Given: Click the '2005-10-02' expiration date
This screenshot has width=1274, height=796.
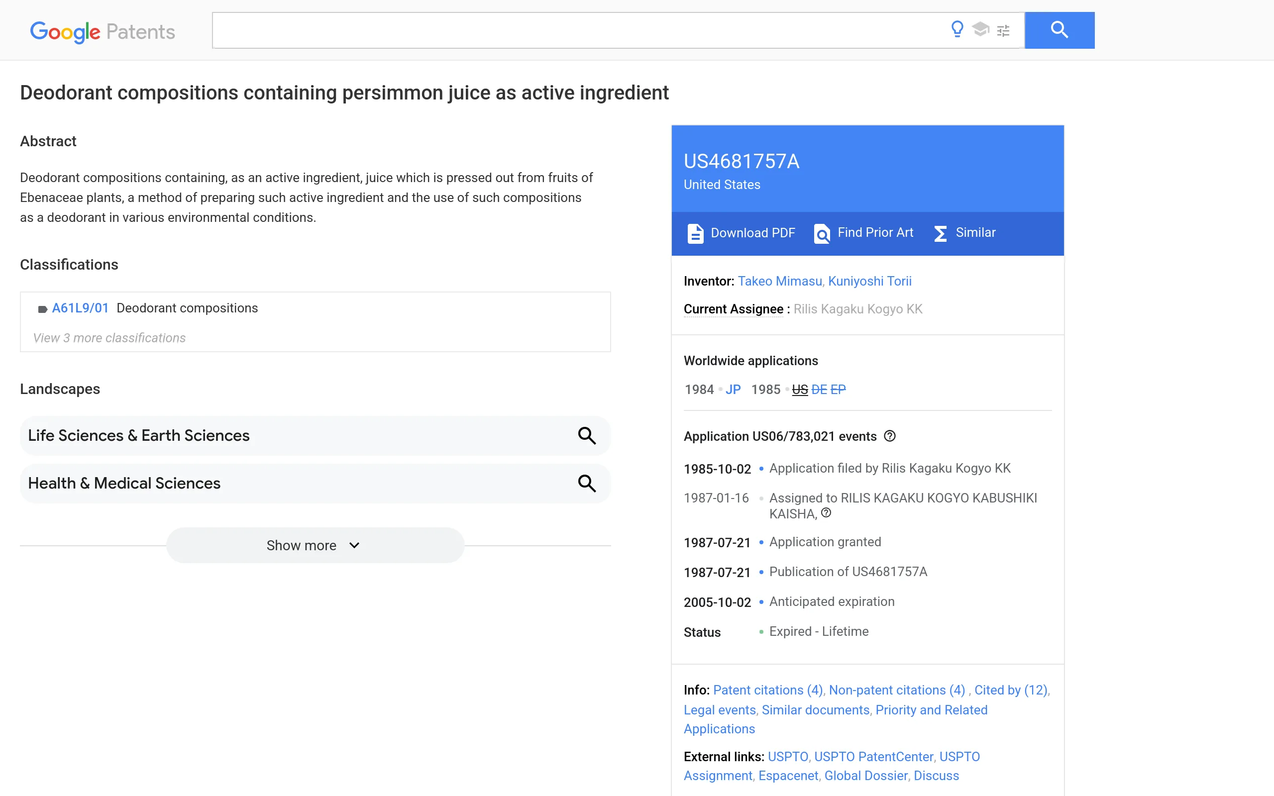Looking at the screenshot, I should point(717,602).
